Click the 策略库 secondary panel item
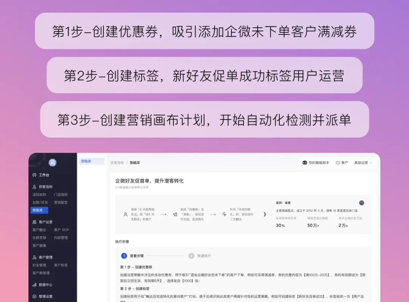This screenshot has height=302, width=409. (x=91, y=161)
